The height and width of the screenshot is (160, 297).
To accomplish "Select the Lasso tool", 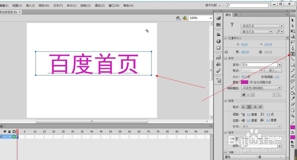I will coord(293,42).
